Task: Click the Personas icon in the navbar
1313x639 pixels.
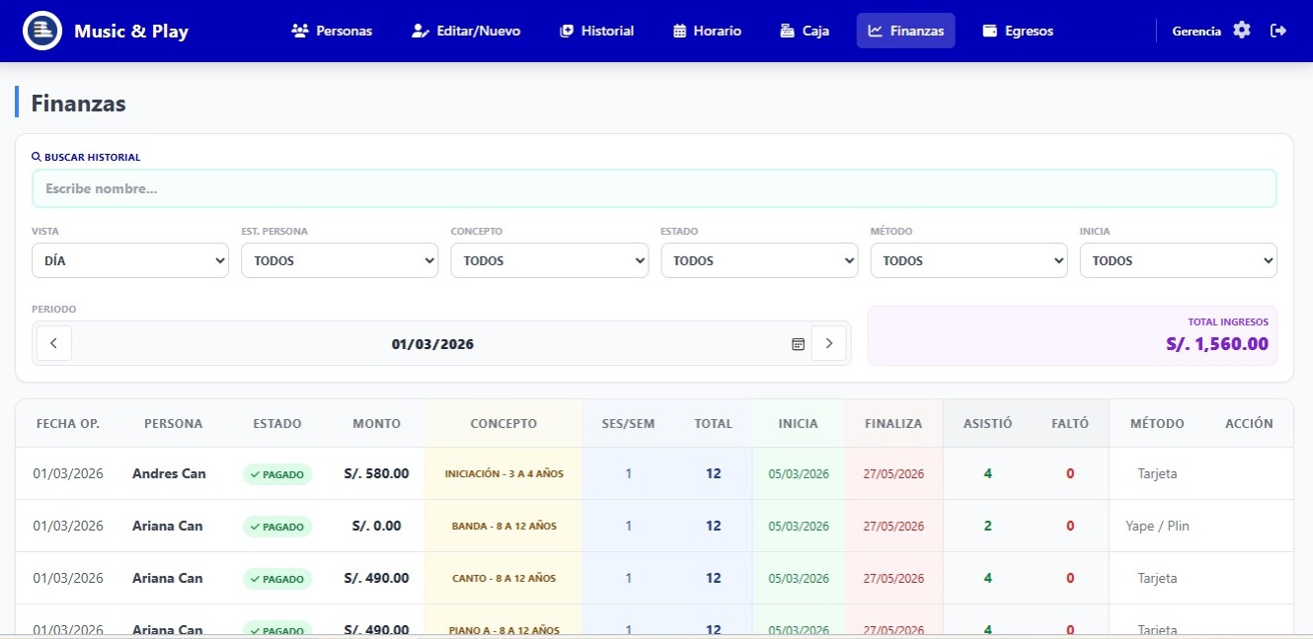Action: click(299, 31)
